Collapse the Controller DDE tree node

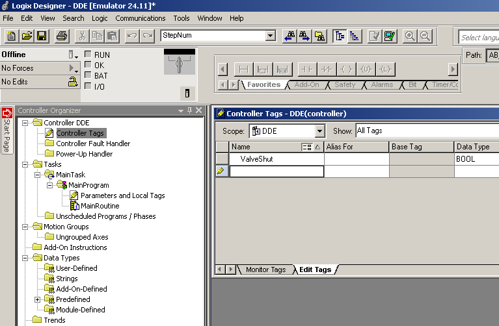(25, 123)
